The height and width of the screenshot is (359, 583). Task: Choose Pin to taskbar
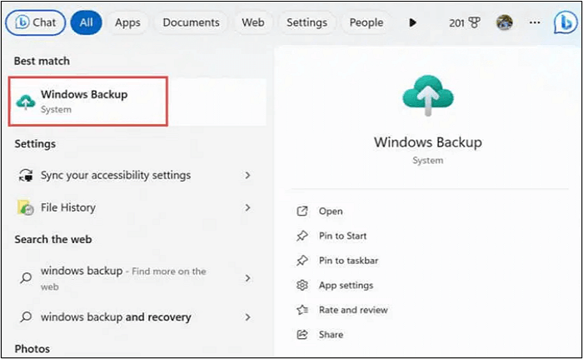(348, 261)
